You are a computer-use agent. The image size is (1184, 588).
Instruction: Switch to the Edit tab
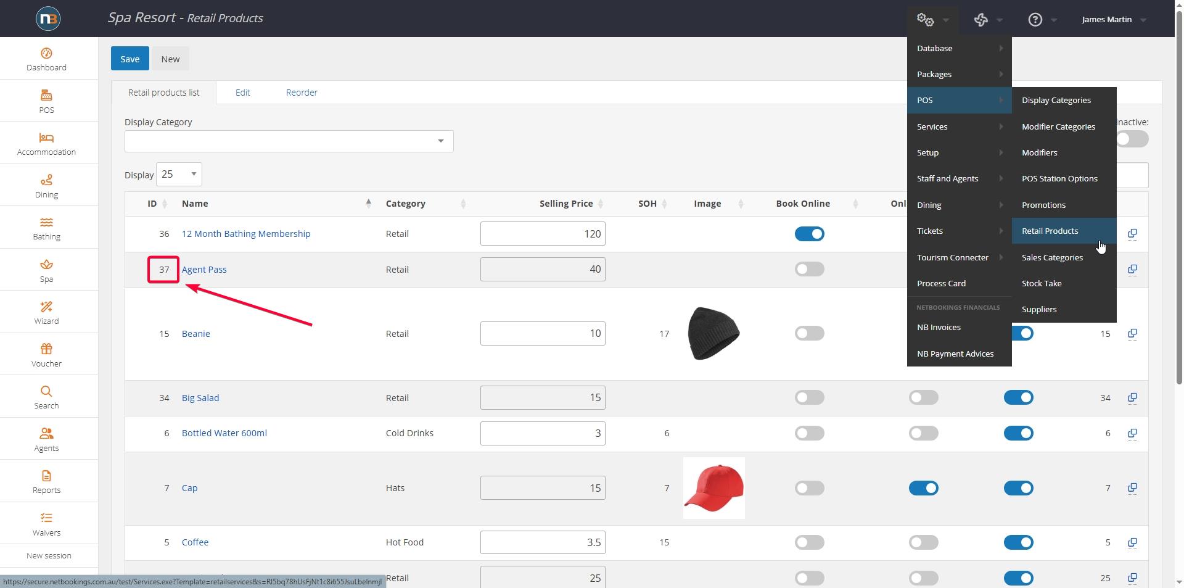click(242, 93)
